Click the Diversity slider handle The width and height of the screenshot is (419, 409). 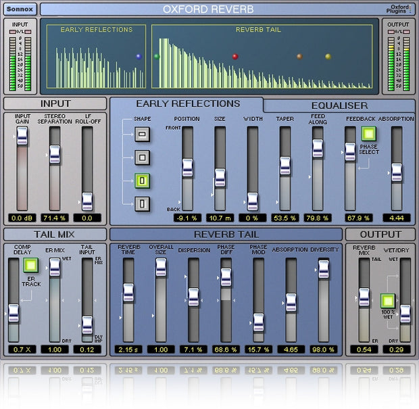coord(324,269)
